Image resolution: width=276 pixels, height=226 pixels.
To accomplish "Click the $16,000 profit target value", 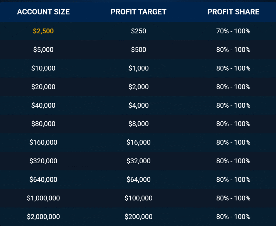I will [139, 142].
